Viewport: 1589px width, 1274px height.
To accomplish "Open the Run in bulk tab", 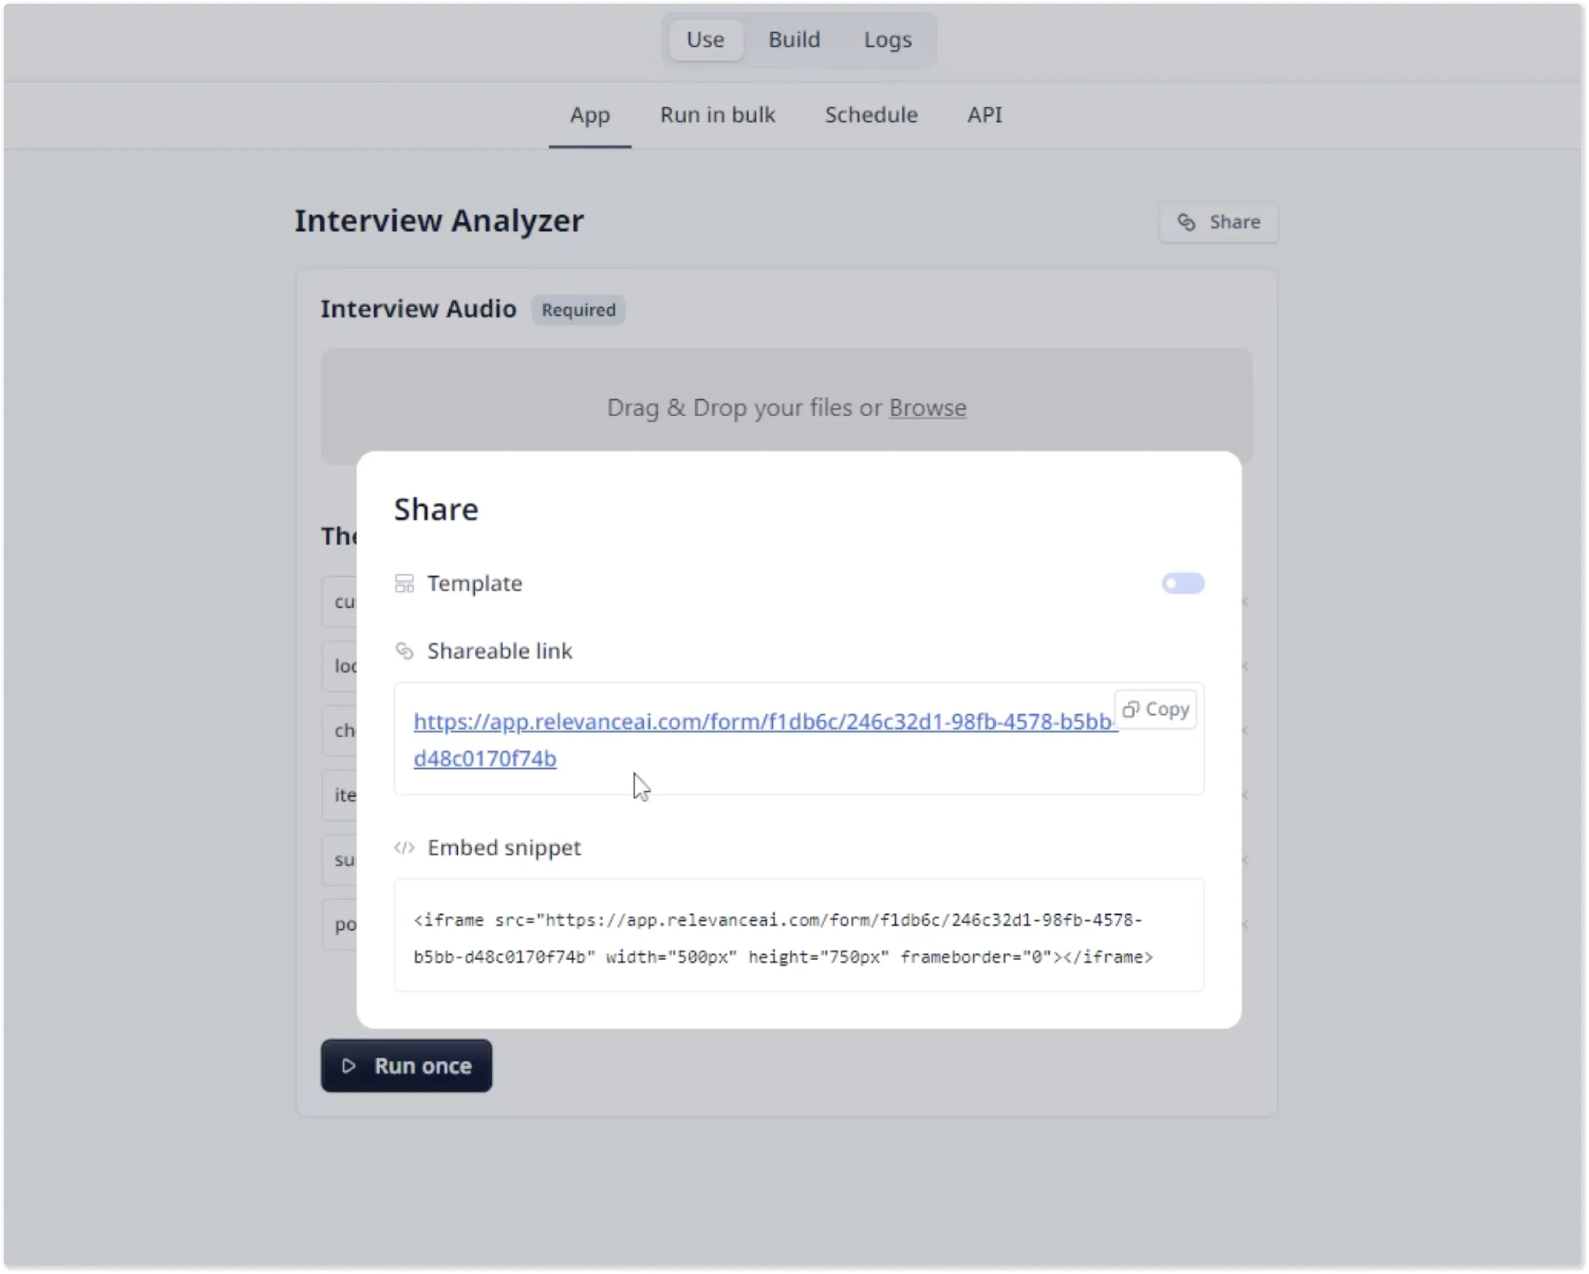I will 717,115.
